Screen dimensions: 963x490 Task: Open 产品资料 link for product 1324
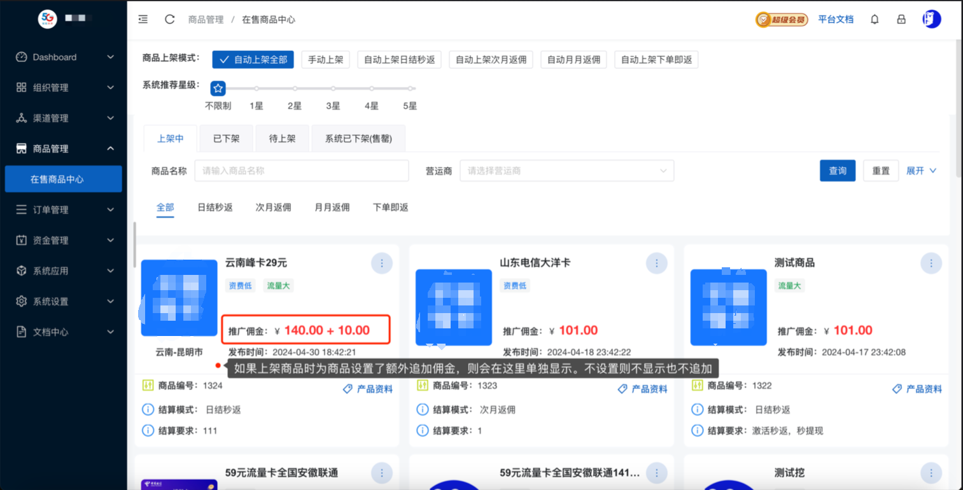click(x=368, y=389)
